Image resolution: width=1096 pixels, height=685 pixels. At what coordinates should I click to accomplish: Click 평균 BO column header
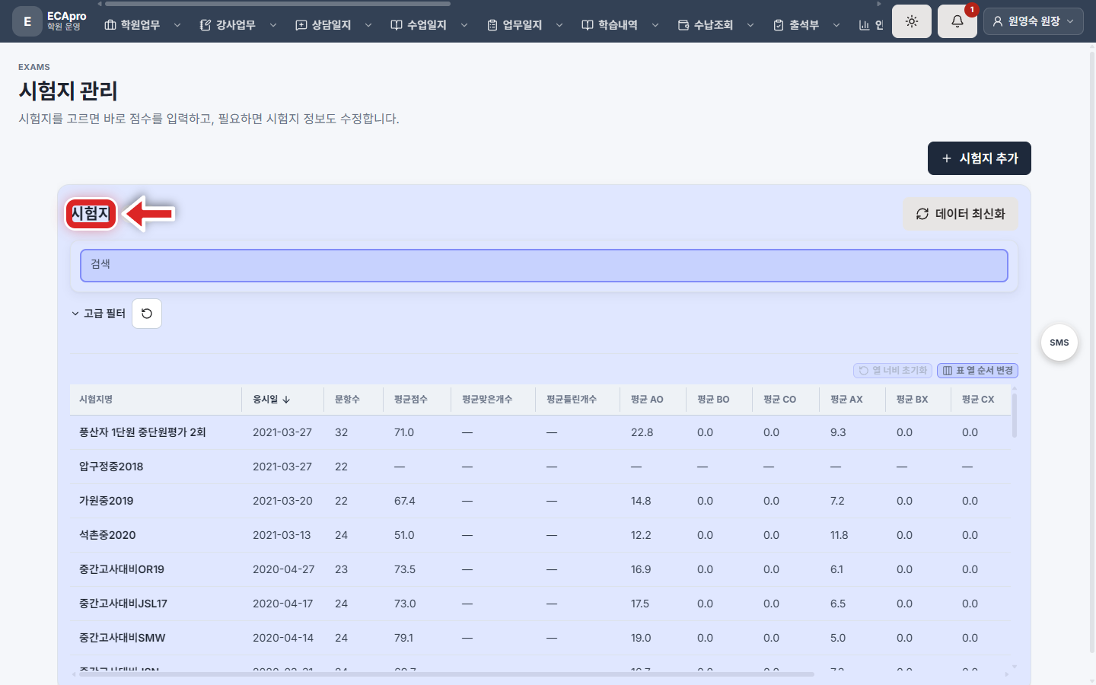click(719, 400)
